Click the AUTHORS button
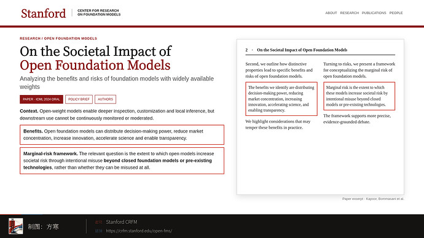This screenshot has width=424, height=238. 105,99
